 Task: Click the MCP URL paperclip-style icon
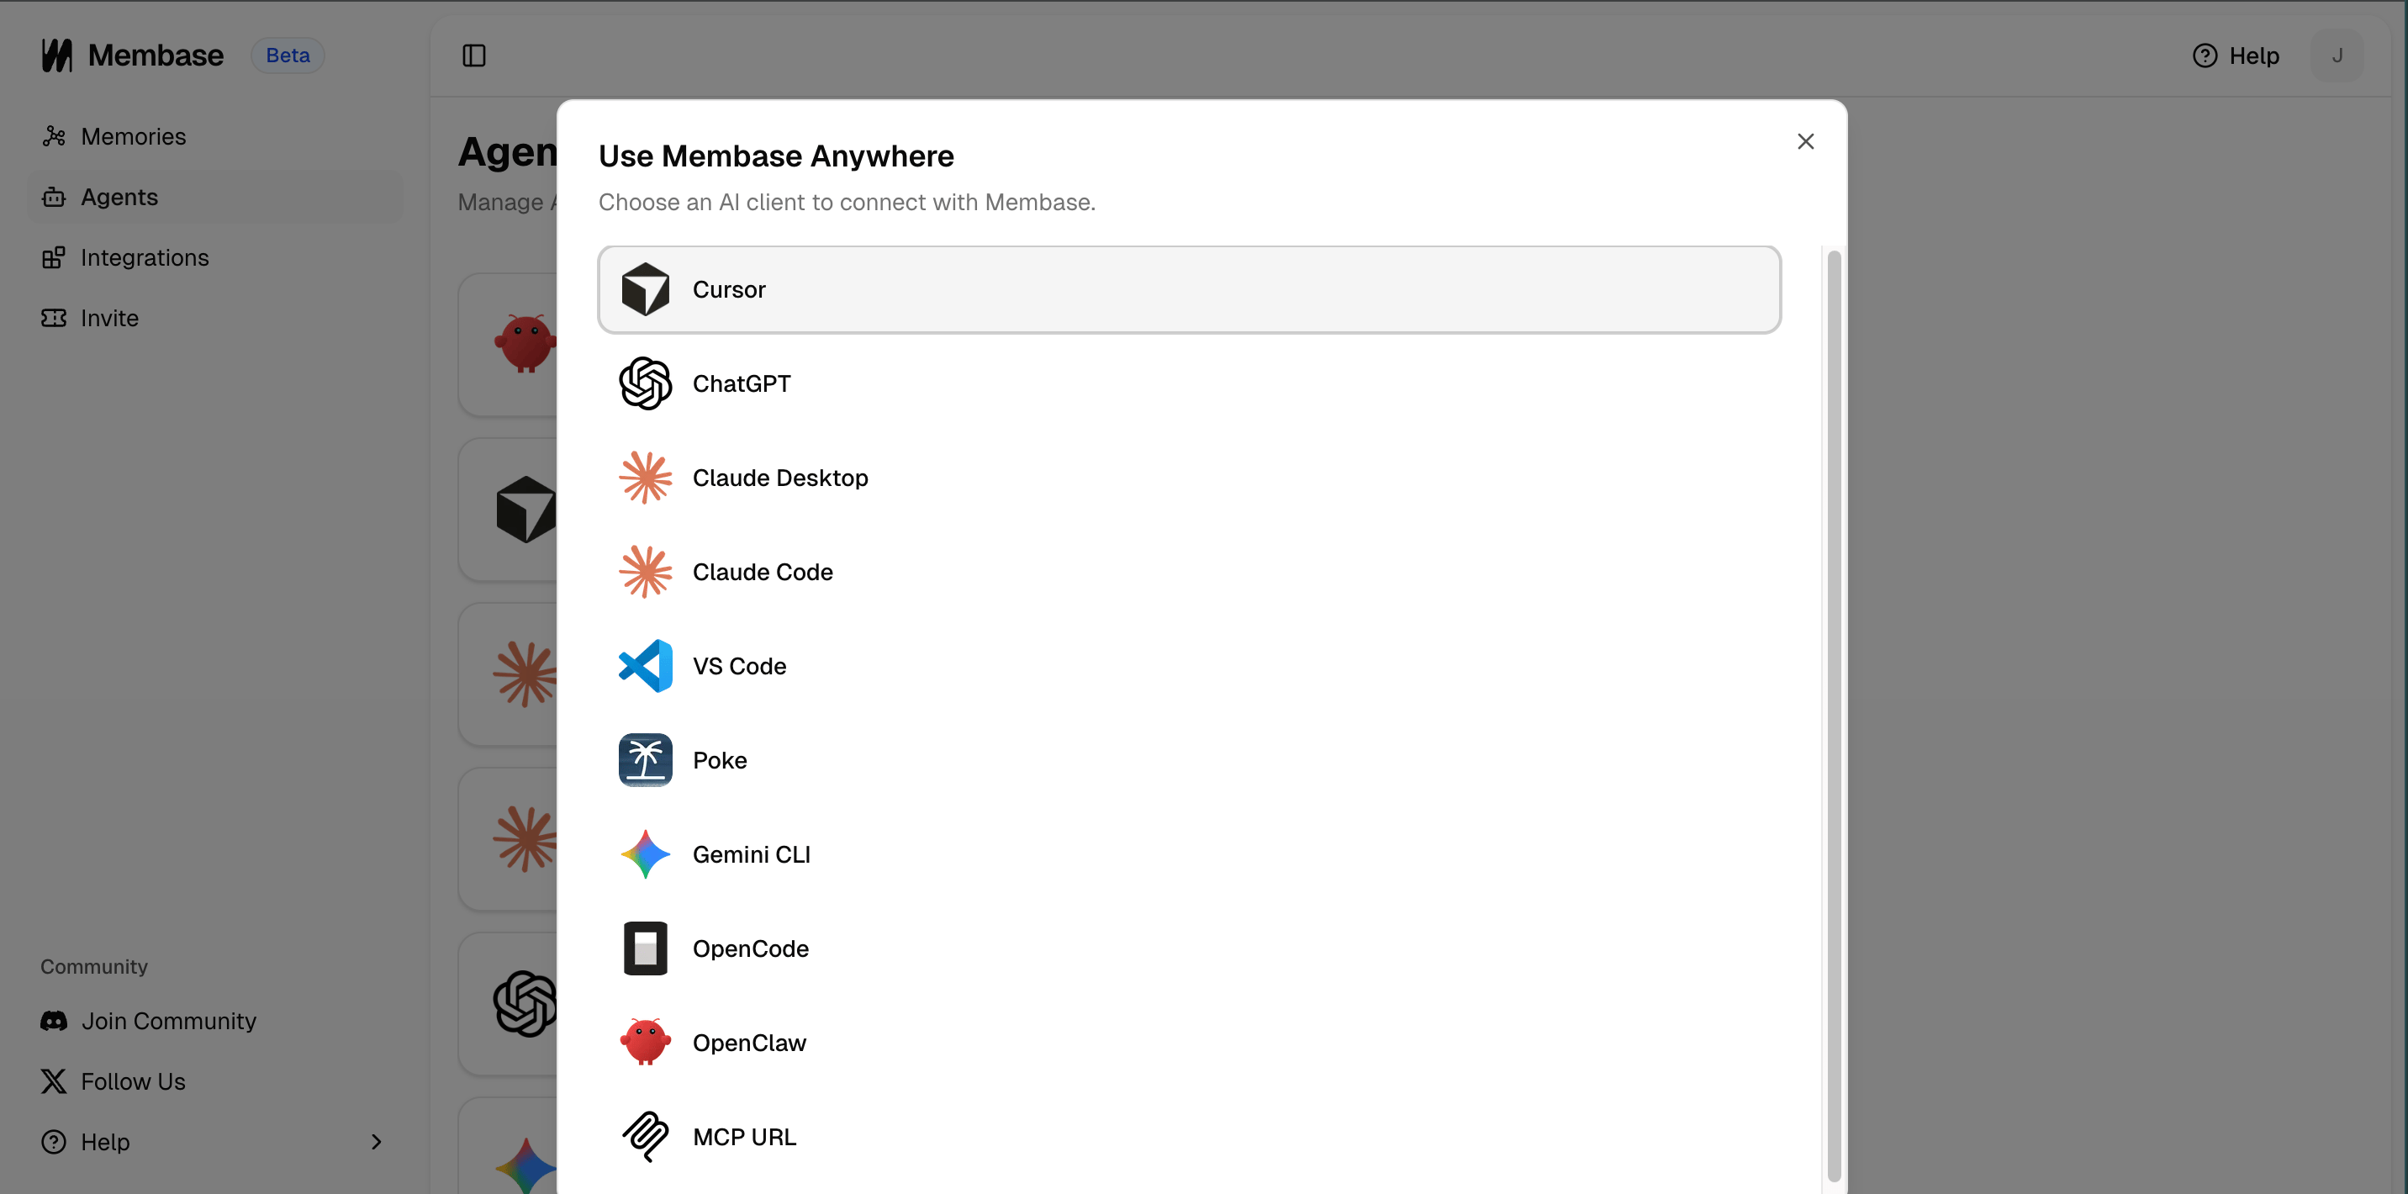[645, 1137]
